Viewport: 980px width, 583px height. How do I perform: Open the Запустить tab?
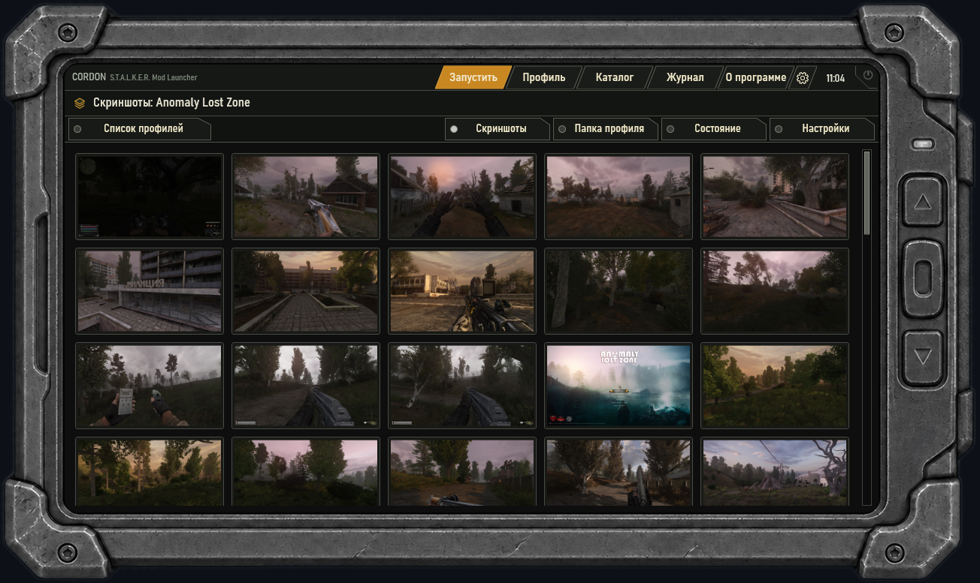[x=473, y=77]
